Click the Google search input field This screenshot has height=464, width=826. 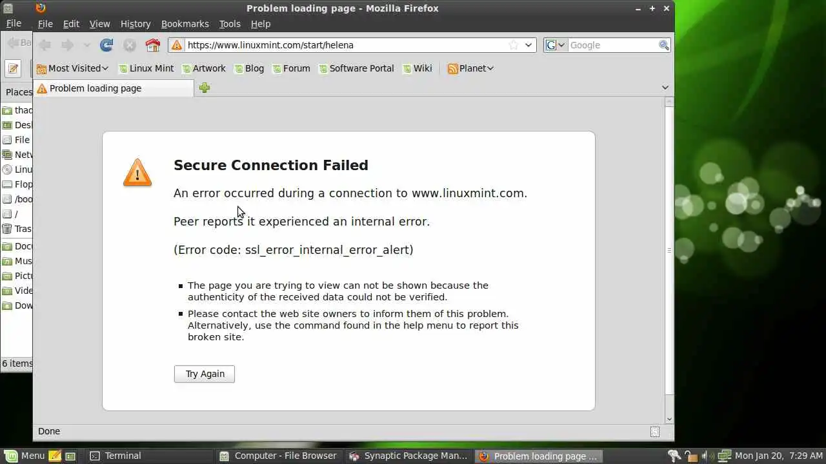click(x=612, y=45)
